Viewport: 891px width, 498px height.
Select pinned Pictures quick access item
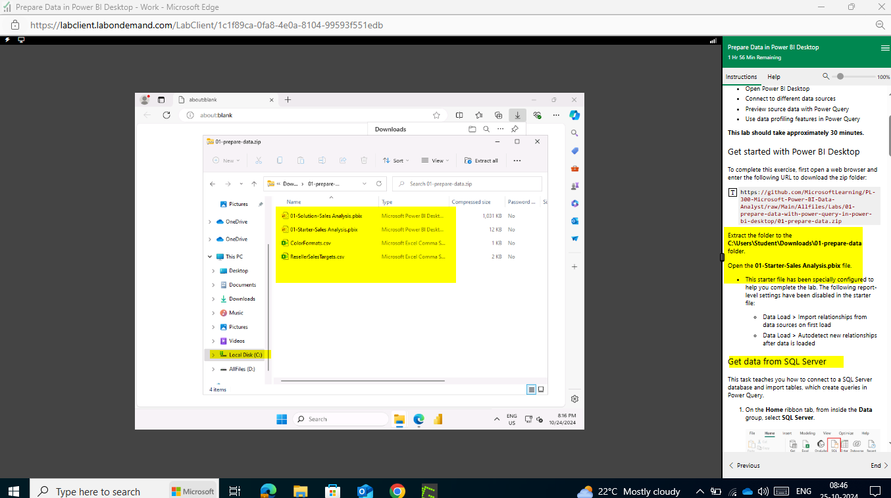click(238, 204)
